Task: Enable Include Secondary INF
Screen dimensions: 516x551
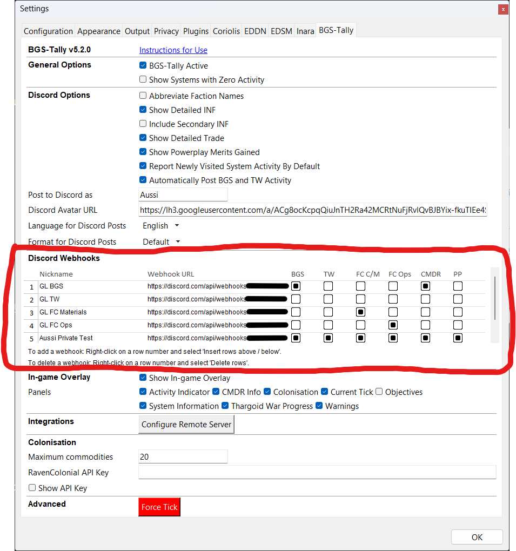Action: 143,124
